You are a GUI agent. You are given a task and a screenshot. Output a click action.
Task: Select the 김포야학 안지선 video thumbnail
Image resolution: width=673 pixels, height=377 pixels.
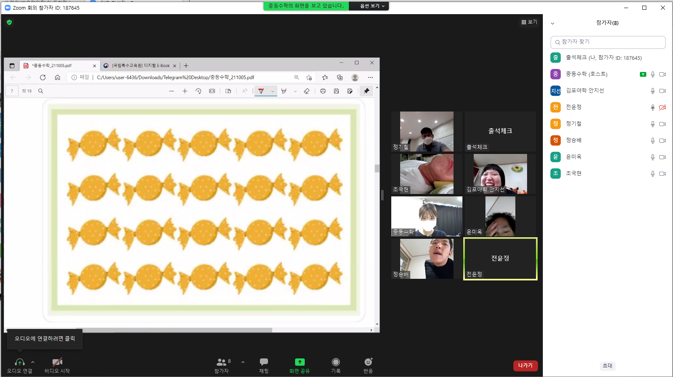coord(500,174)
